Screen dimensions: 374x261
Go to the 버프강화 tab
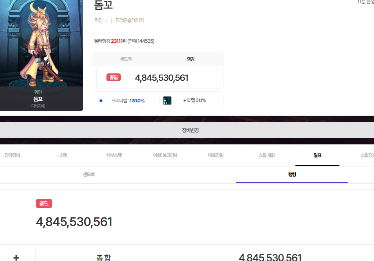pos(216,155)
